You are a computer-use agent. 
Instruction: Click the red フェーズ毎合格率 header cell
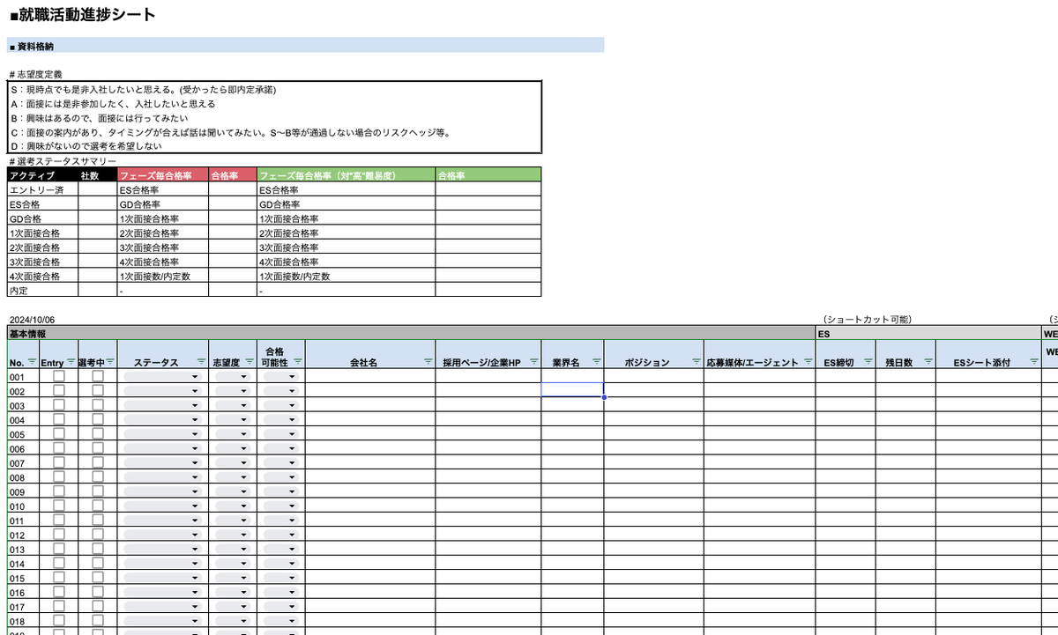coord(162,176)
